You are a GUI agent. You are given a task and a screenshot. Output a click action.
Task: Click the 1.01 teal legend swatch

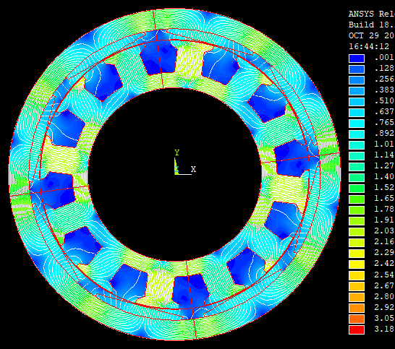coord(357,145)
